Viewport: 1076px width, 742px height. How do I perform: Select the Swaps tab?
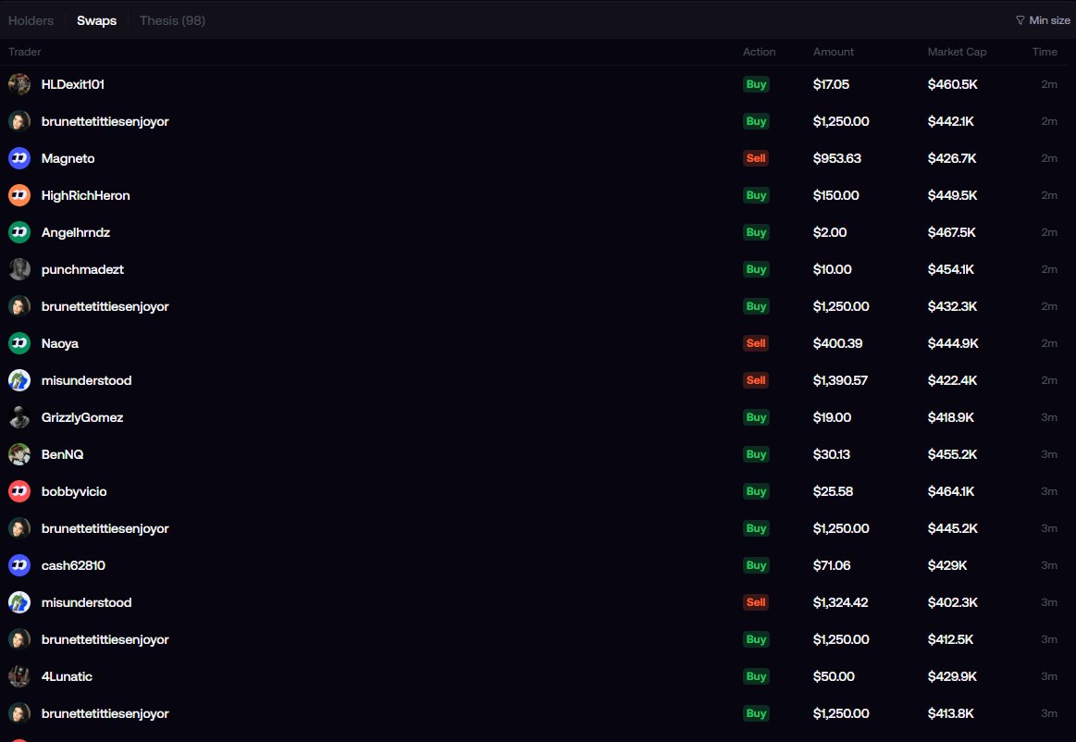[x=97, y=20]
